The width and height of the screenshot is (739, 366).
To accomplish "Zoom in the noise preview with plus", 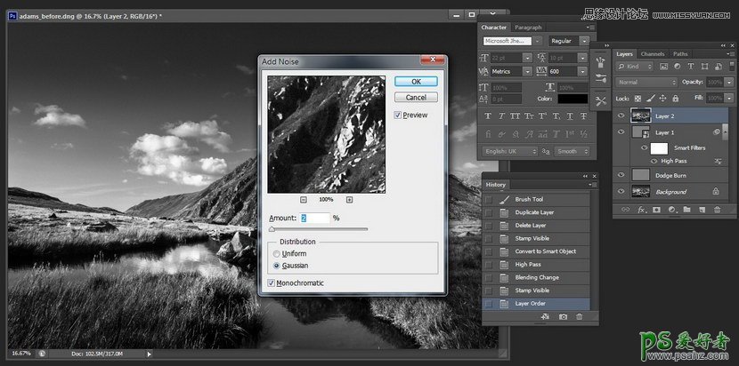I will pos(349,200).
